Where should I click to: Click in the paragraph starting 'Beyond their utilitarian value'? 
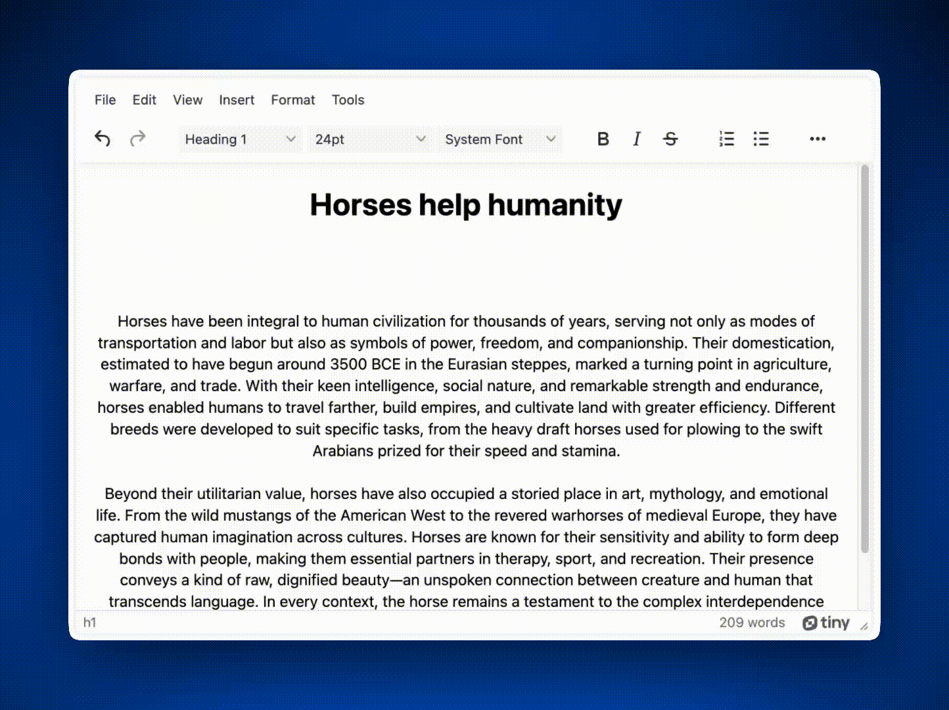[466, 548]
